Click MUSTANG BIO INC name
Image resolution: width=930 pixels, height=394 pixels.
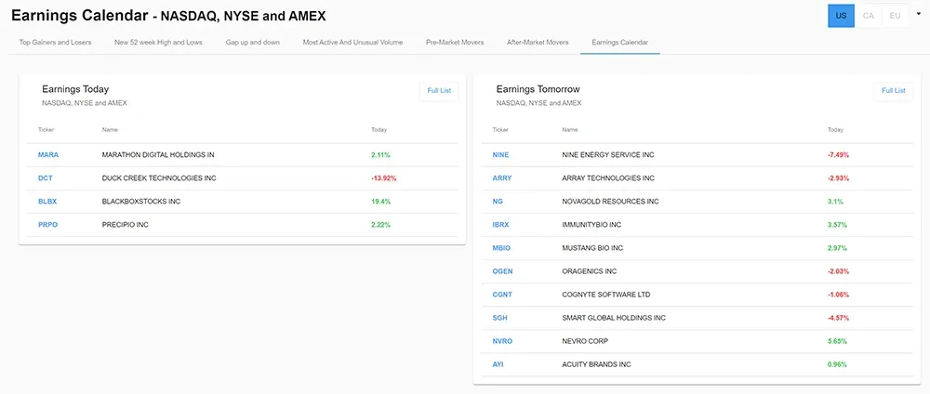(592, 248)
